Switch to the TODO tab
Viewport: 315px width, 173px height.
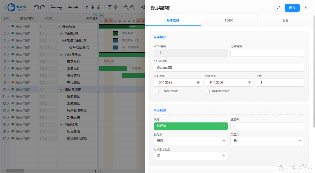[x=229, y=20]
